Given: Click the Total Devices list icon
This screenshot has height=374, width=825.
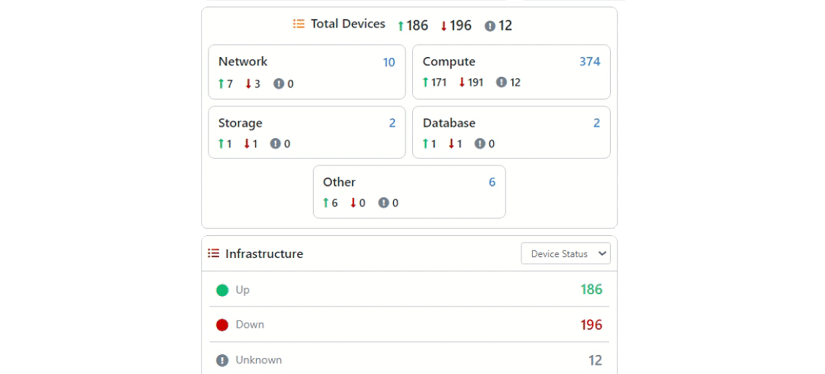Looking at the screenshot, I should point(299,24).
